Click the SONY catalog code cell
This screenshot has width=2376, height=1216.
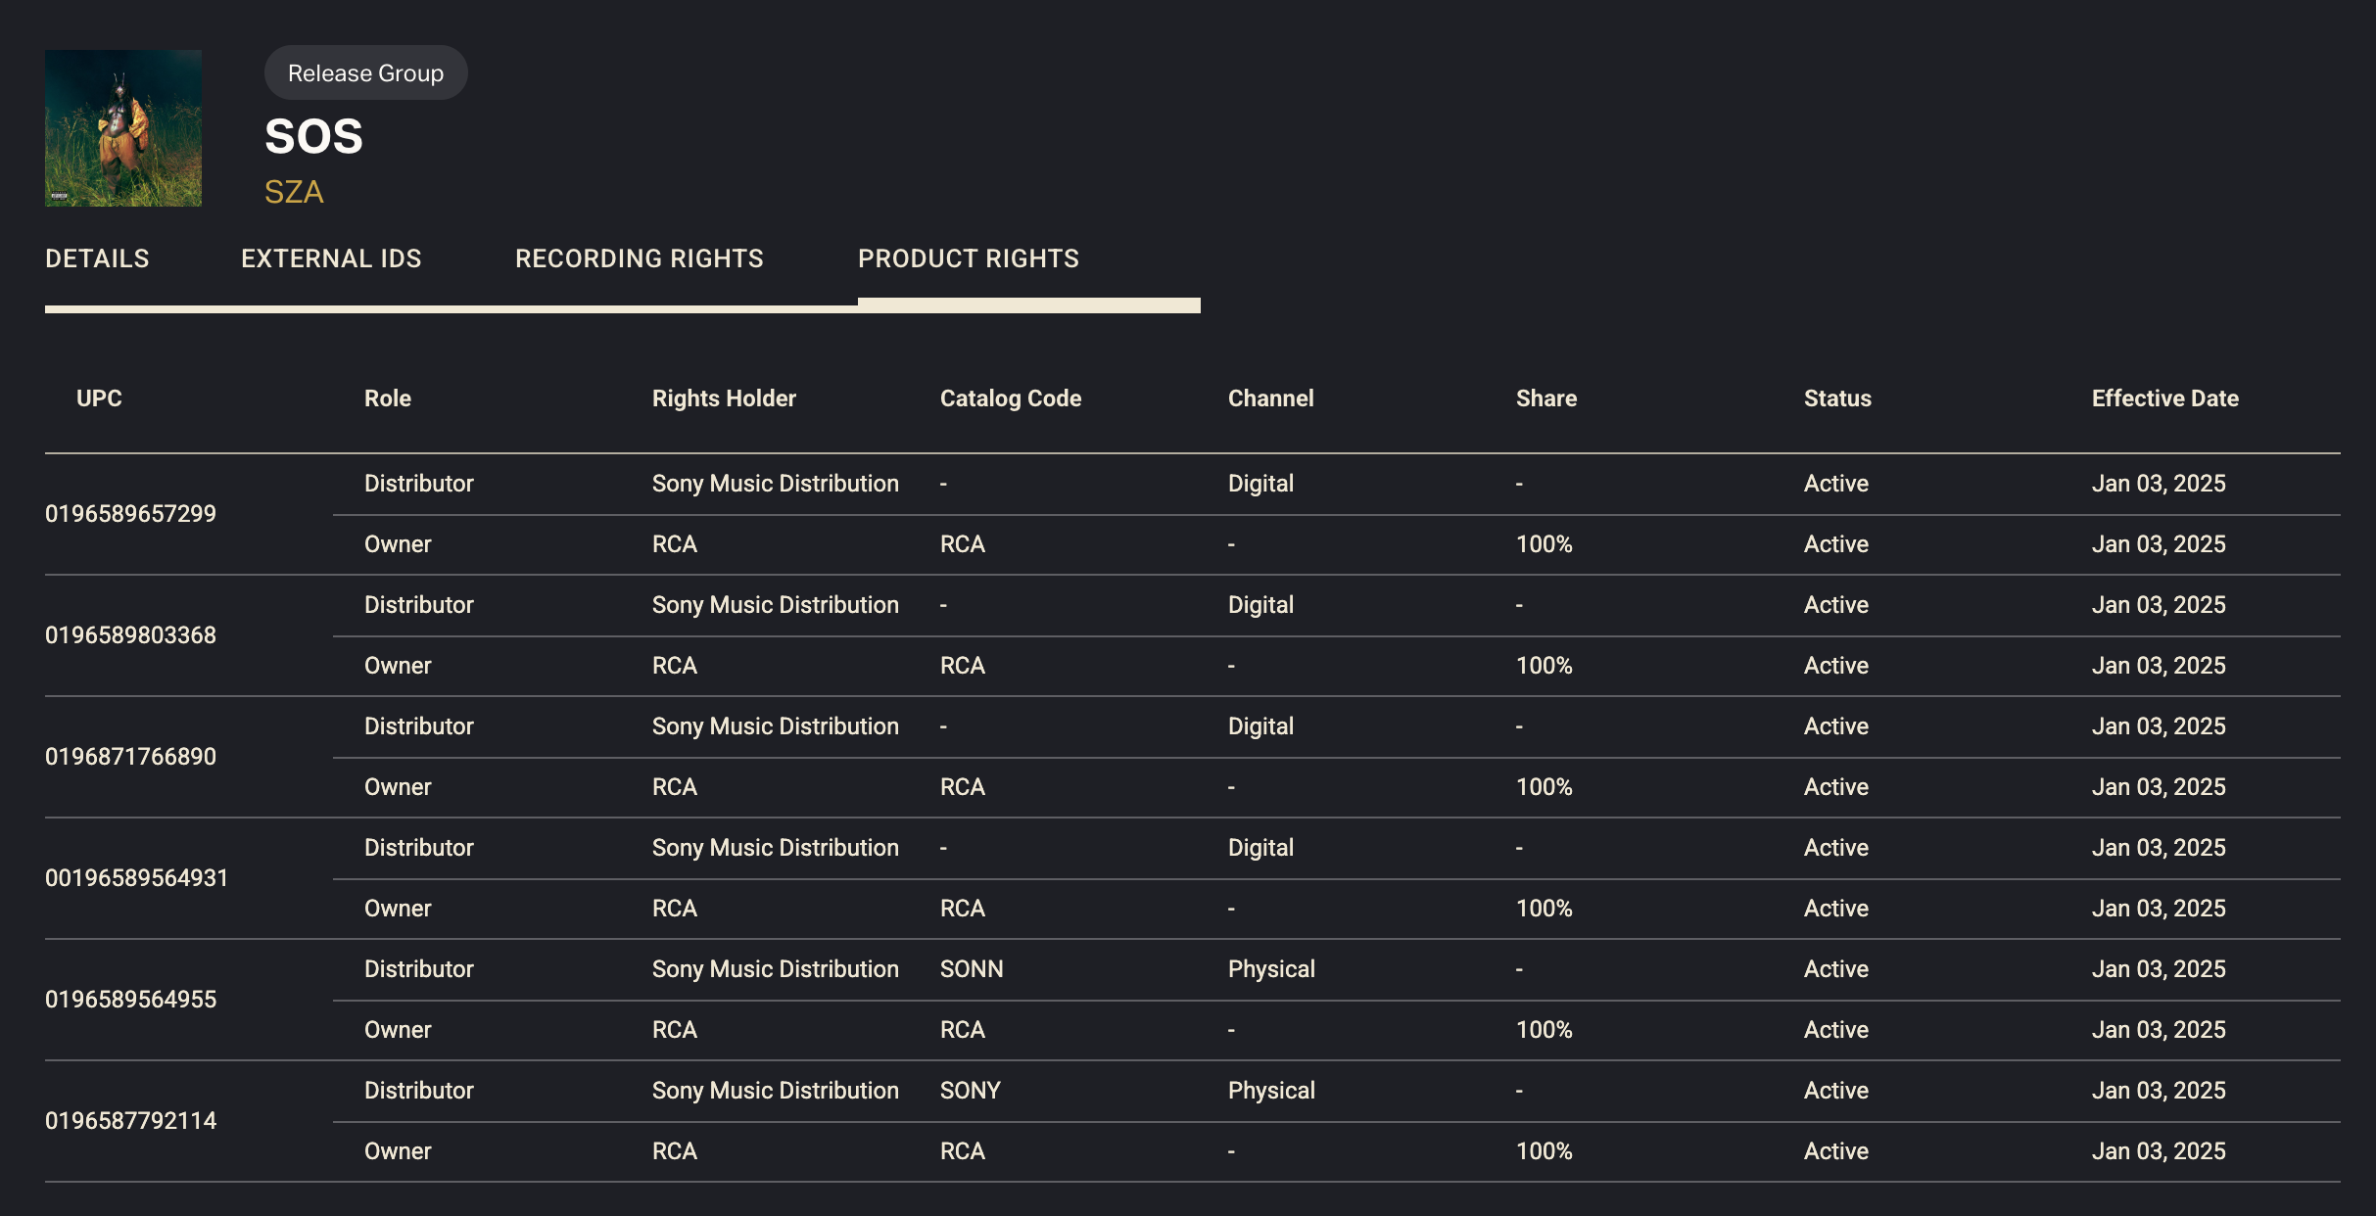click(x=970, y=1091)
